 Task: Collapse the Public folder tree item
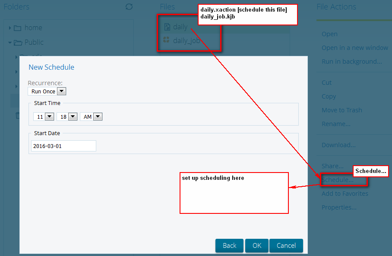(x=9, y=42)
